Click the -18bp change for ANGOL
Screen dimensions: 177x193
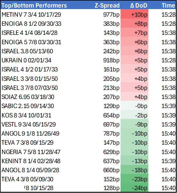tap(140, 170)
